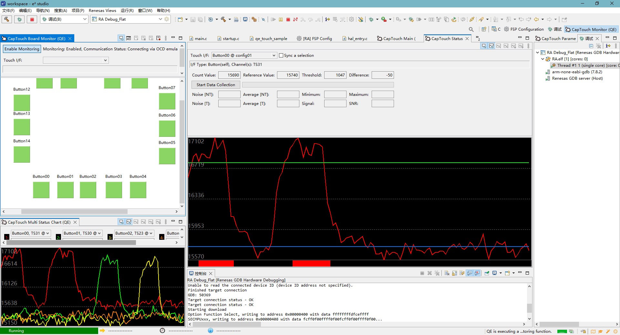The height and width of the screenshot is (335, 620).
Task: Toggle Show Console on Output icon
Action: pos(470,273)
